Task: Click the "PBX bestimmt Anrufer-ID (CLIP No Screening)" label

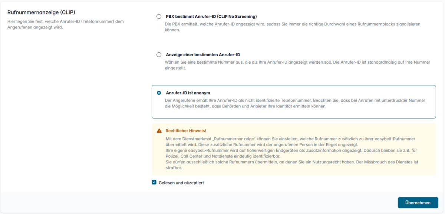Action: coord(211,17)
